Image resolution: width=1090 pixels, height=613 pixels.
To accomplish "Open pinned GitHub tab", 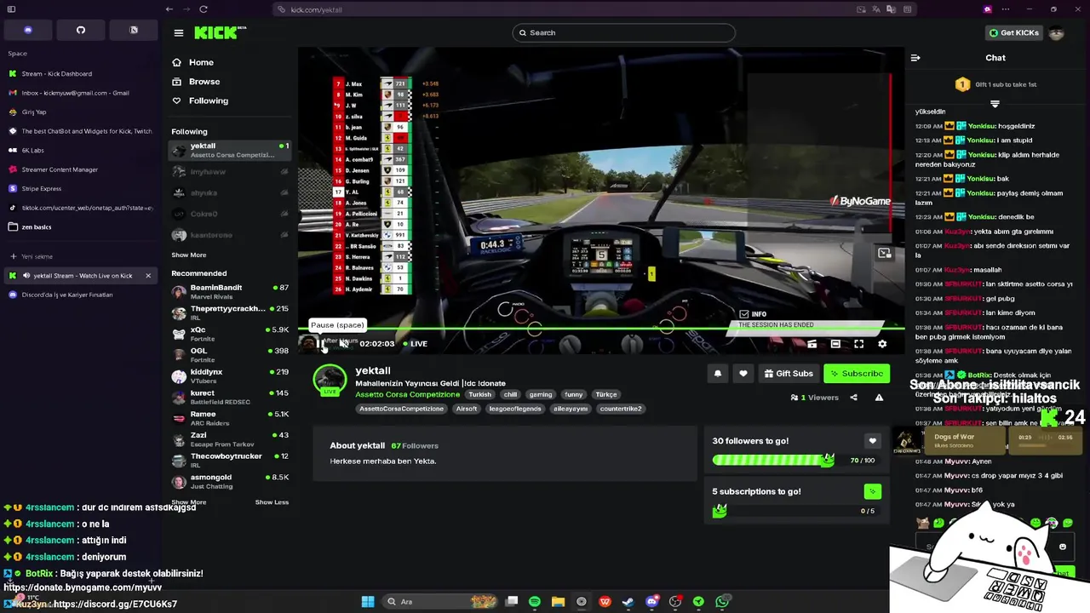I will point(81,30).
